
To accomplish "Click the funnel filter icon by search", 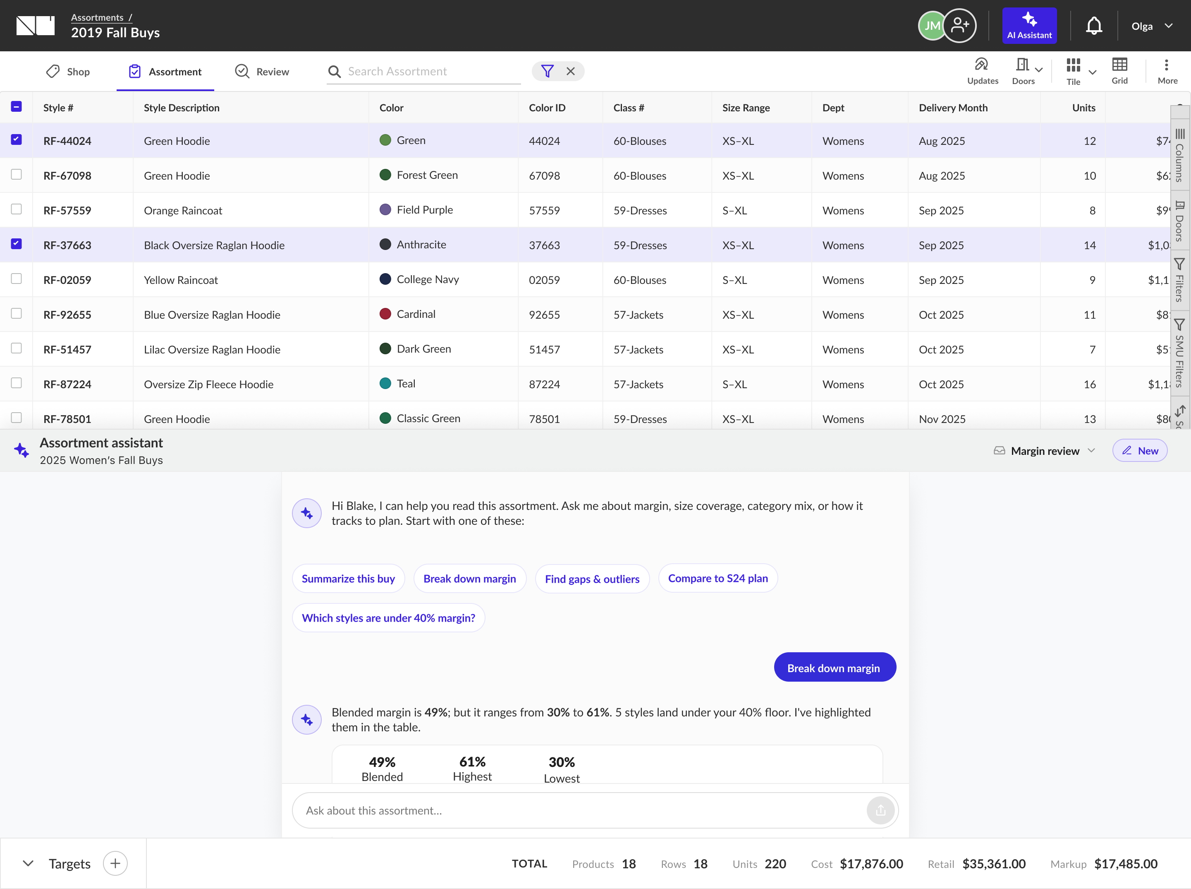I will tap(547, 71).
